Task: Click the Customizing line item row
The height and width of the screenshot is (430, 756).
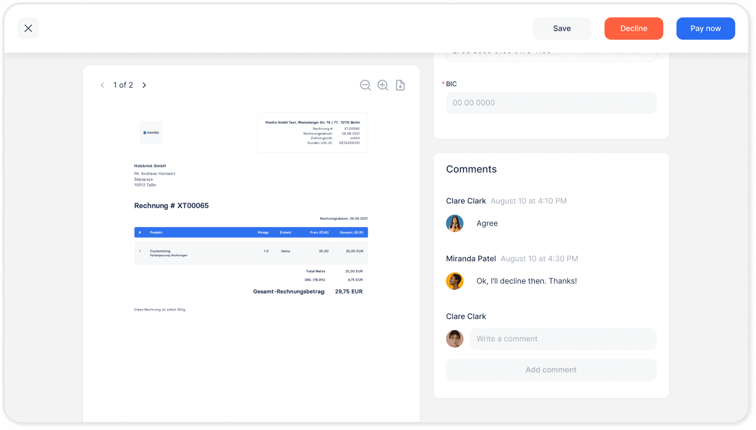Action: tap(251, 253)
